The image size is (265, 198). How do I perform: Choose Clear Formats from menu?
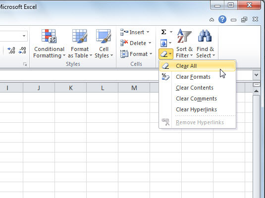(197, 77)
